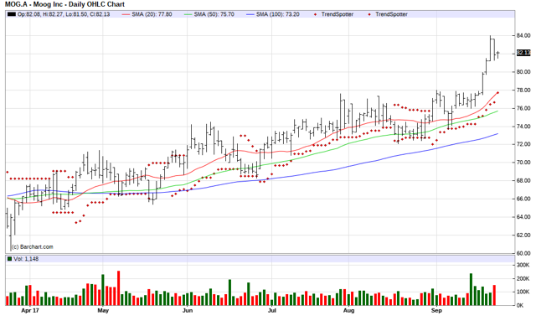This screenshot has width=536, height=326.
Task: Select the Aug date axis label
Action: pos(348,311)
